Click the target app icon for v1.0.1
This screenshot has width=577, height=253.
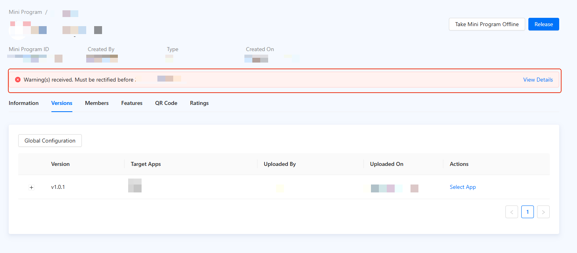[135, 186]
